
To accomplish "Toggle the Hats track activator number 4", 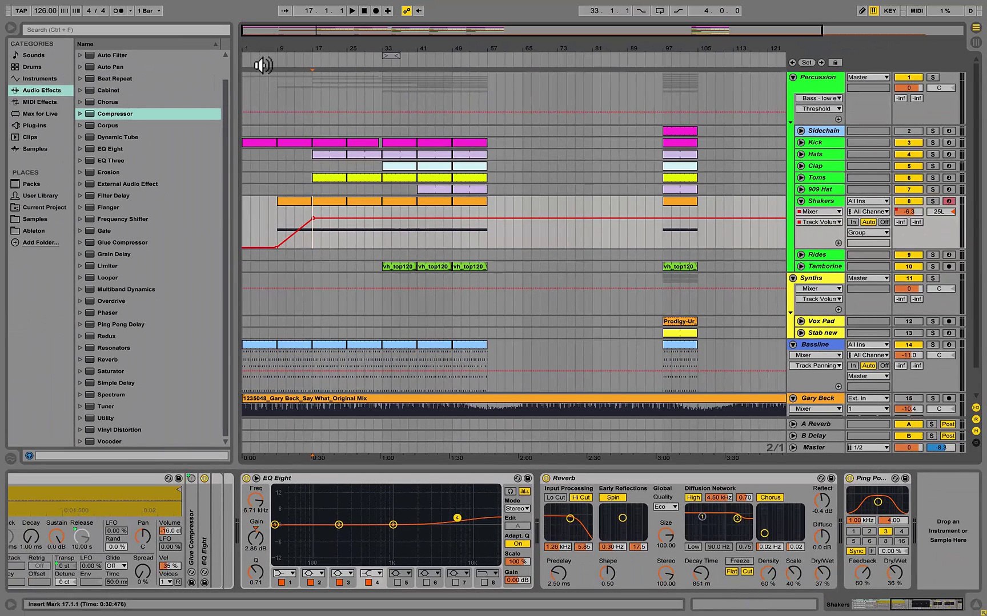I will pos(909,154).
